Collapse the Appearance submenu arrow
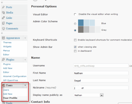 click(25, 38)
